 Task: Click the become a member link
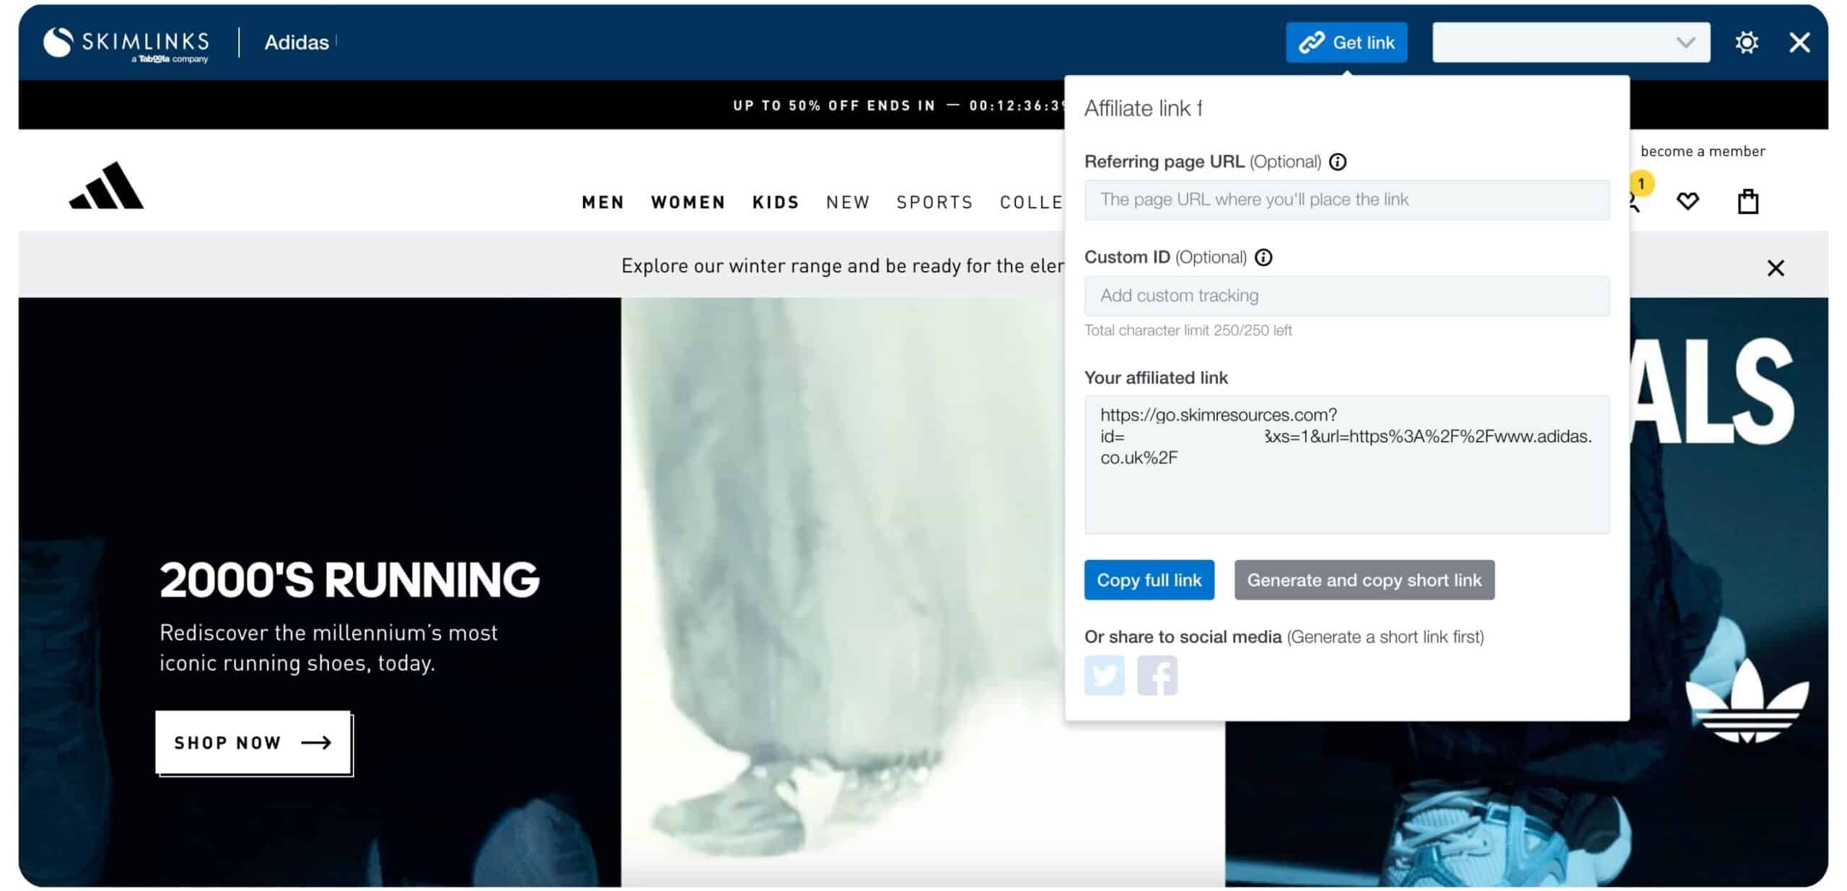[1703, 151]
